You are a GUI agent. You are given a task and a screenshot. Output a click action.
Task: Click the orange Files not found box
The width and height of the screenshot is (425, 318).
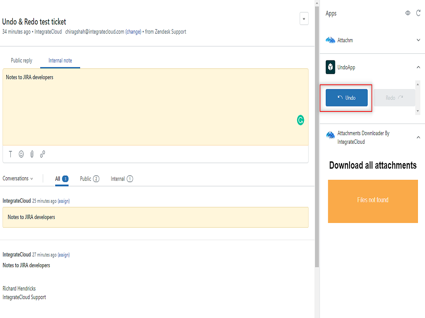tap(373, 201)
